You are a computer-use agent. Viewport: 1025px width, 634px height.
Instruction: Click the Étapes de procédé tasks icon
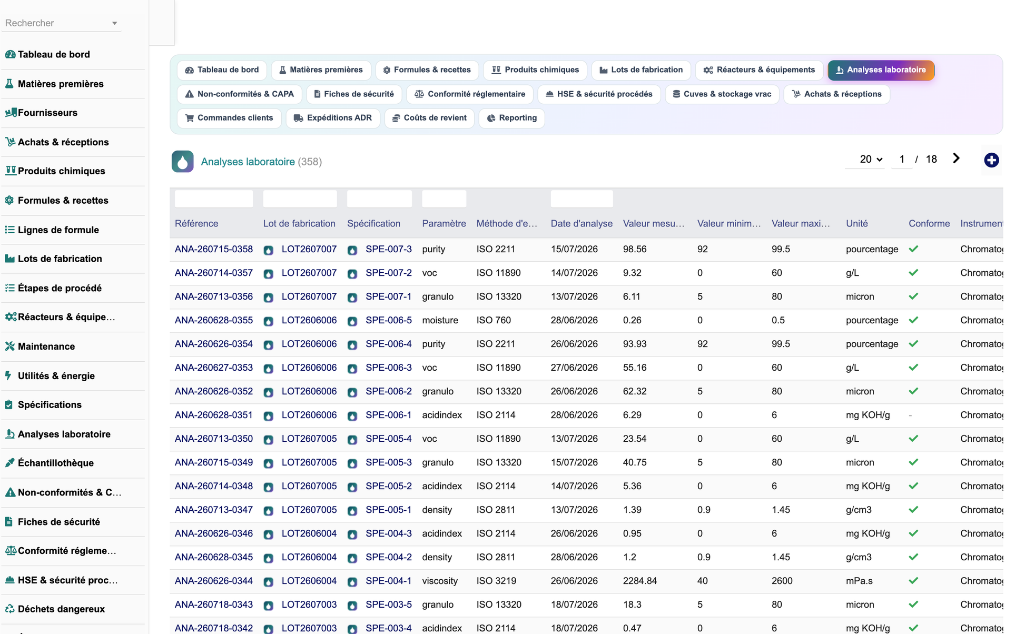click(x=9, y=288)
